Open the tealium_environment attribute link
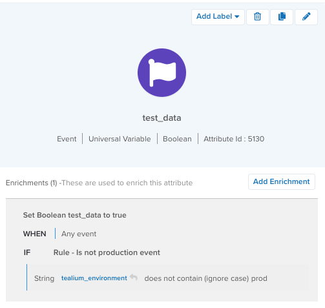The image size is (325, 308). pyautogui.click(x=94, y=278)
